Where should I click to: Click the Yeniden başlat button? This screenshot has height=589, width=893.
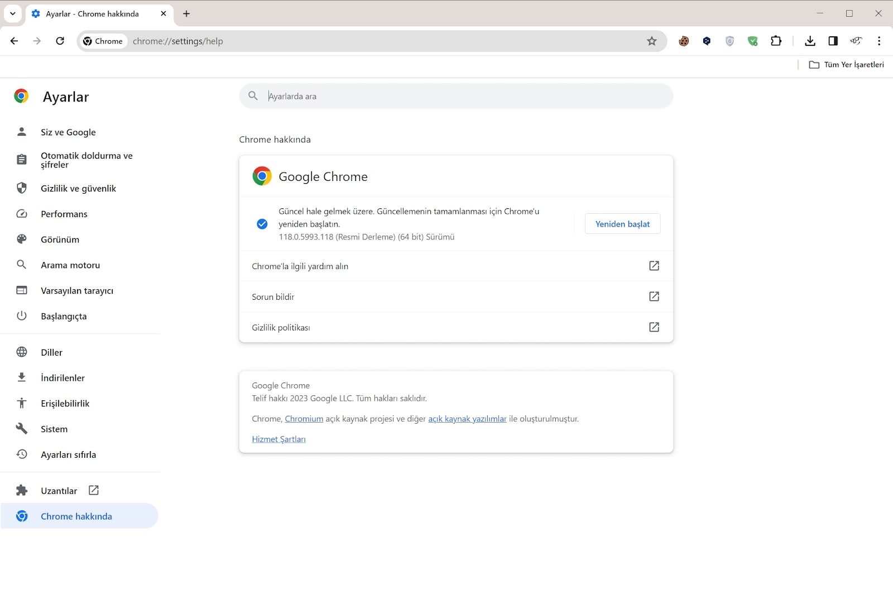coord(622,224)
